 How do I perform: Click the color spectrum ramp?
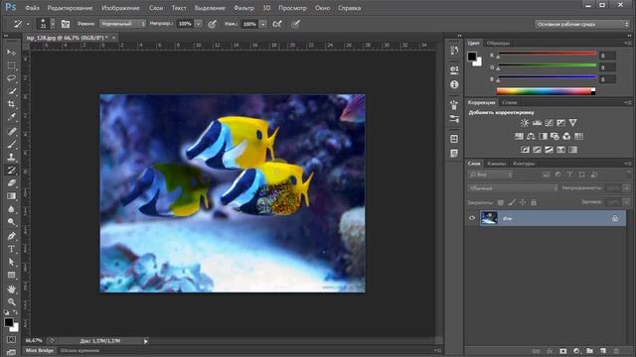point(546,91)
